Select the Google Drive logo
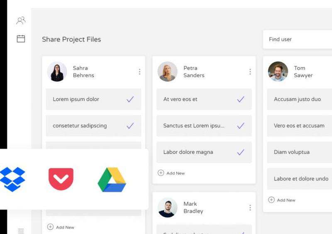332x234 pixels. pyautogui.click(x=112, y=180)
